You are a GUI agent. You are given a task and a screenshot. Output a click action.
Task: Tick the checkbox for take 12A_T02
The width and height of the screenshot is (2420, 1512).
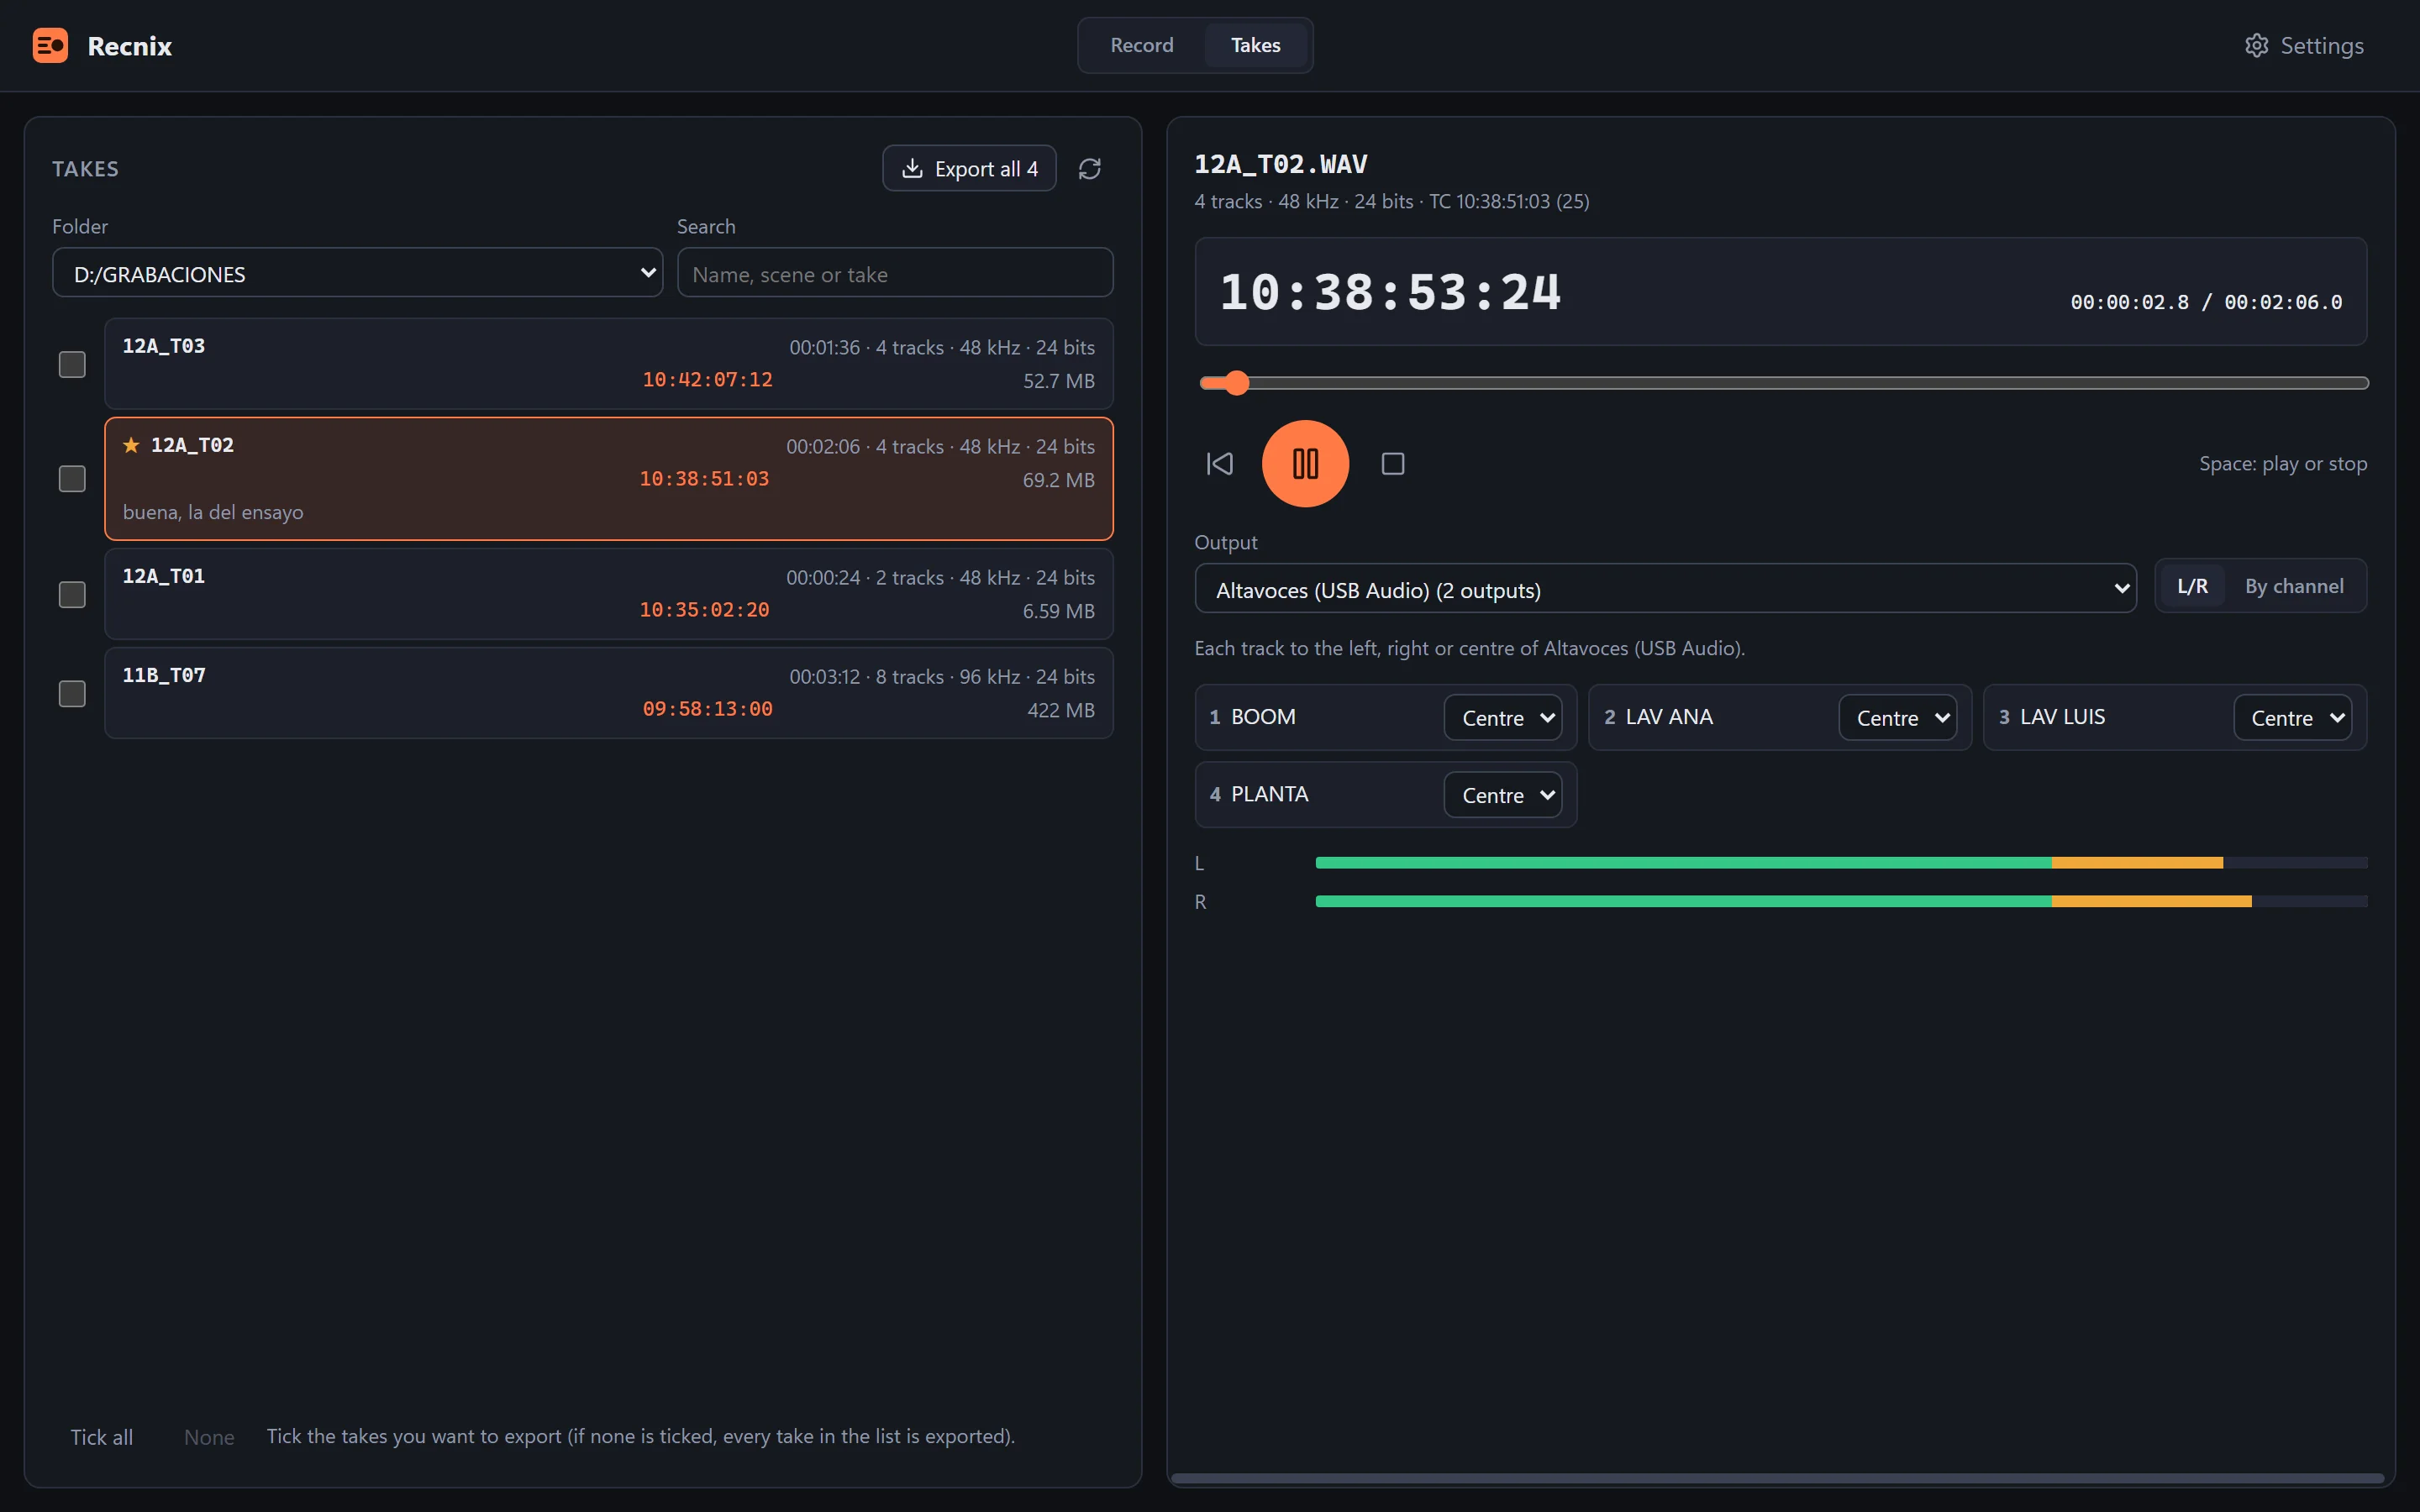click(x=72, y=479)
